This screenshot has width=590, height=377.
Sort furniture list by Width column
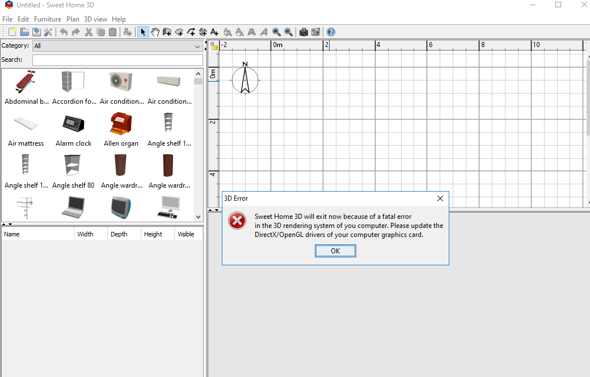point(91,234)
